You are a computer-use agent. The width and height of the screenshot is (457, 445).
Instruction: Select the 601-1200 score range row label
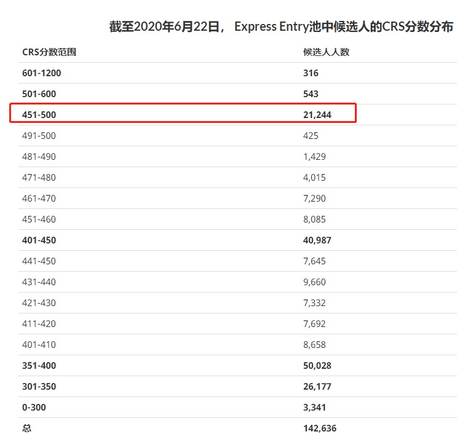[x=42, y=73]
